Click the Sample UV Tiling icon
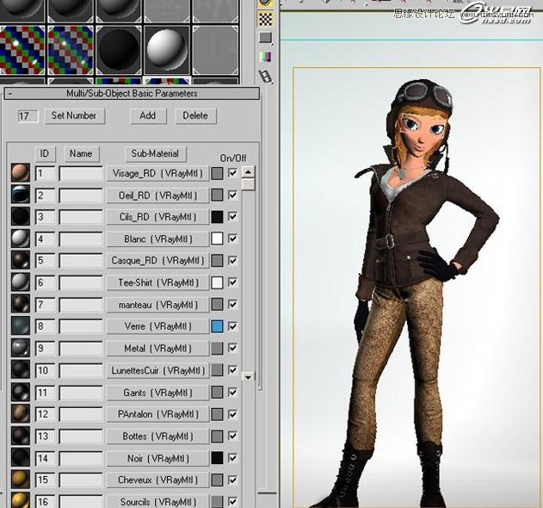Viewport: 543px width, 508px height. pos(265,38)
